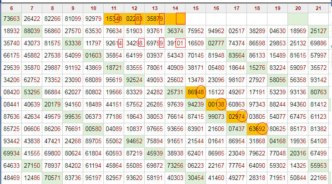The width and height of the screenshot is (332, 184).
Task: Click the green cell 70571
Action: click(x=52, y=177)
